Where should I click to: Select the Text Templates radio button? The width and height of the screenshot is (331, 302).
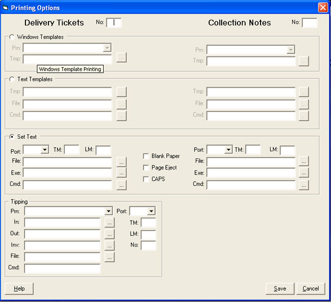[12, 80]
